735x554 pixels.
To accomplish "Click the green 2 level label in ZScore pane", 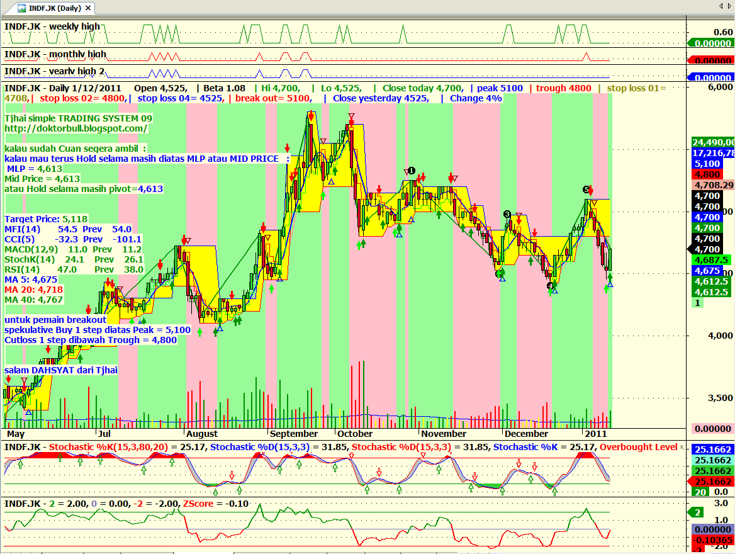I will [x=697, y=512].
